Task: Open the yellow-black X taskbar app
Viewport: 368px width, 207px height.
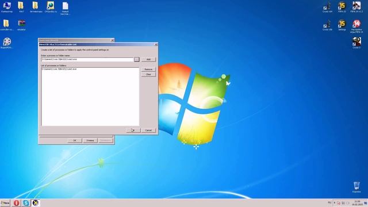Action: (x=36, y=203)
